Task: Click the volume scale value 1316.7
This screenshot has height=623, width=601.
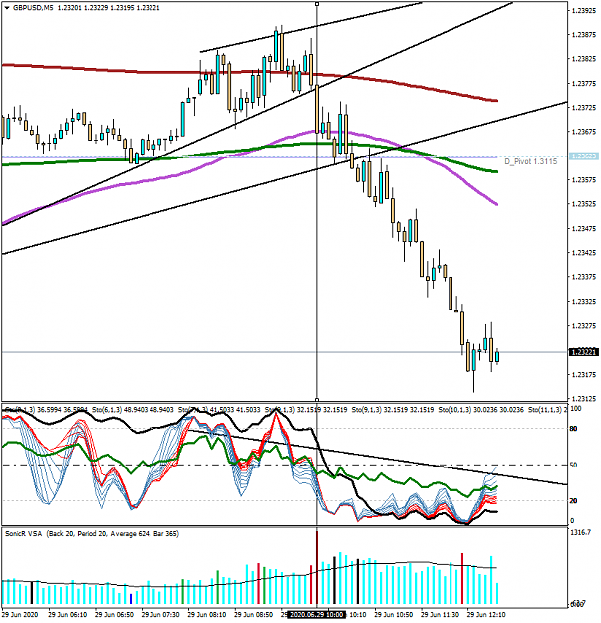Action: click(580, 533)
